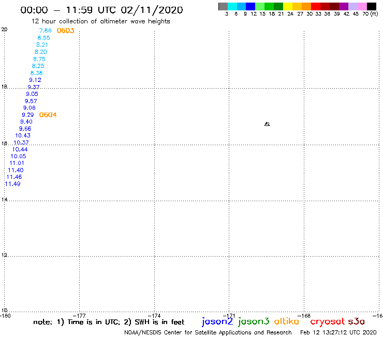This screenshot has width=383, height=337.
Task: Select the 9.57 wave height reading
Action: coord(31,101)
